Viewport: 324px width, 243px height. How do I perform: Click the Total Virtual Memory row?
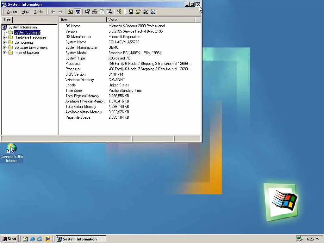(x=130, y=106)
